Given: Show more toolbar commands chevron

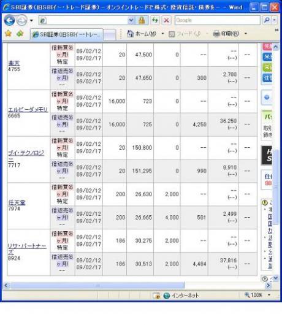Looking at the screenshot, I should click(276, 30).
